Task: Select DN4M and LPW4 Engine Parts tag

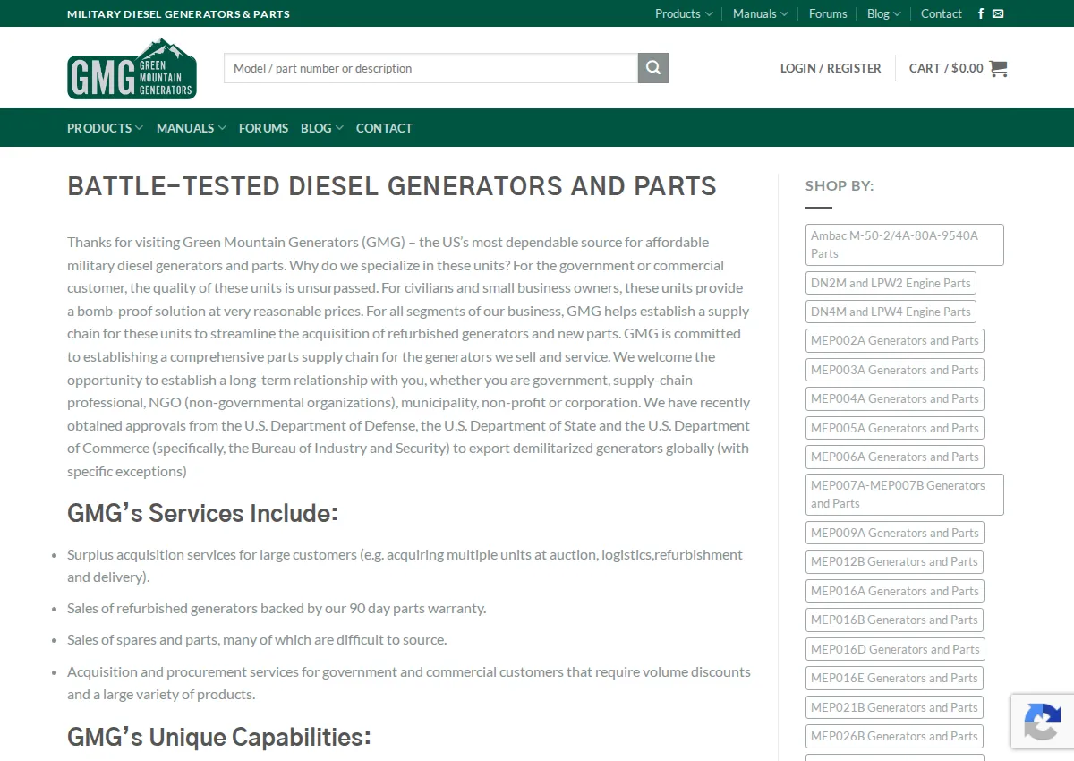Action: click(891, 312)
